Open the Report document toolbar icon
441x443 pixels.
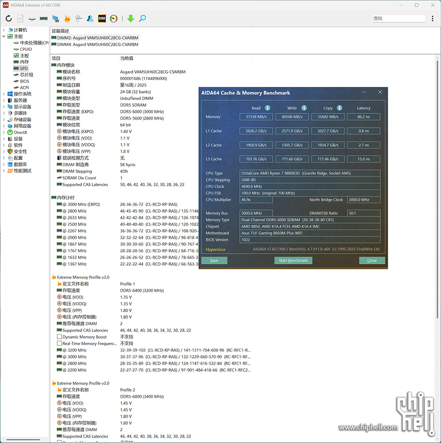(x=20, y=18)
